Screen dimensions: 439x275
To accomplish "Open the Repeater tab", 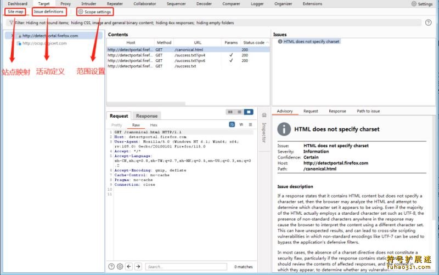I will click(115, 4).
